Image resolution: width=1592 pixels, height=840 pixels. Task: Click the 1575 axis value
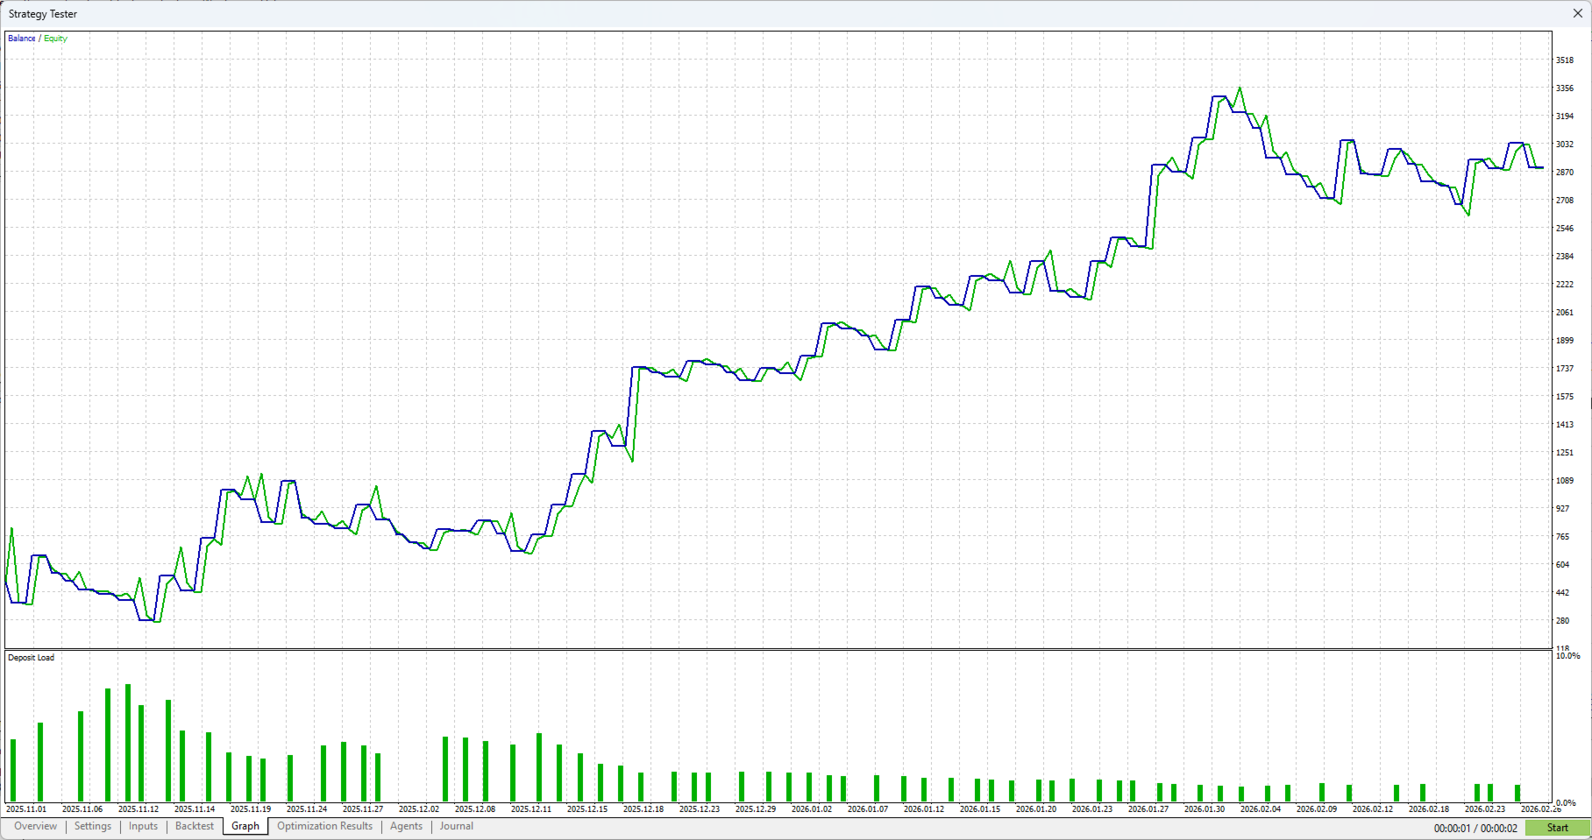[x=1565, y=397]
